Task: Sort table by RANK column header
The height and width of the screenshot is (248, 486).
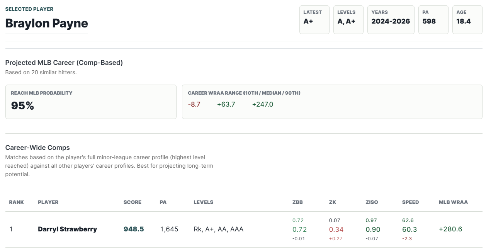Action: pos(17,202)
